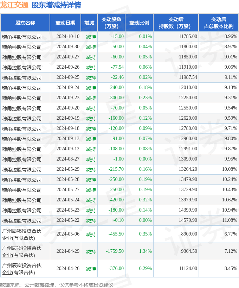Click the value -15.00
The height and width of the screenshot is (288, 239).
pos(117,36)
